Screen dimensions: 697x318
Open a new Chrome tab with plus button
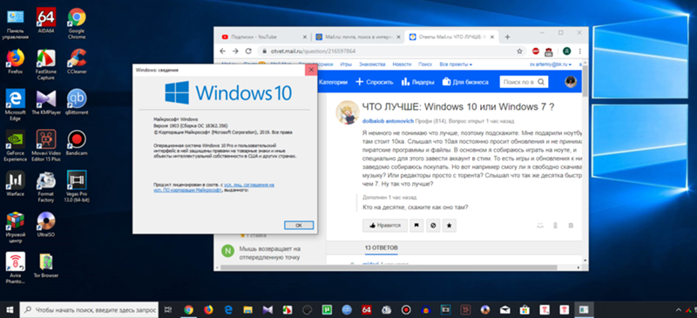tap(507, 37)
